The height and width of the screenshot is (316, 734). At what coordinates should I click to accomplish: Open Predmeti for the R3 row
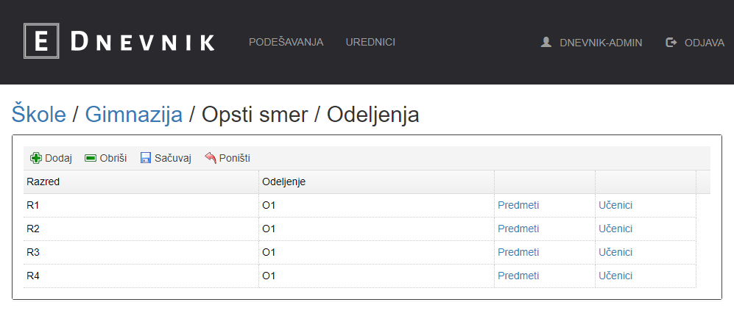coord(518,252)
